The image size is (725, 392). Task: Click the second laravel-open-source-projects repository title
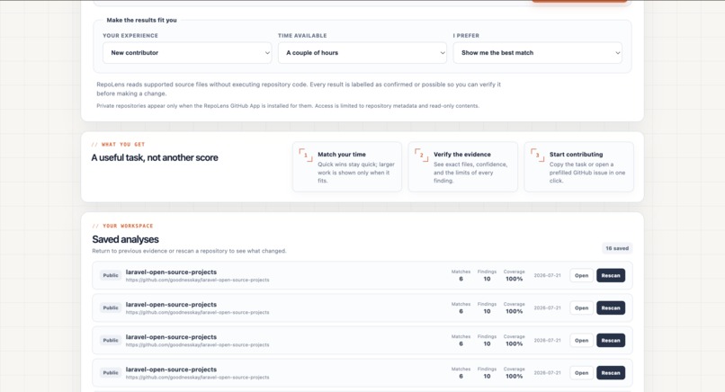(171, 305)
